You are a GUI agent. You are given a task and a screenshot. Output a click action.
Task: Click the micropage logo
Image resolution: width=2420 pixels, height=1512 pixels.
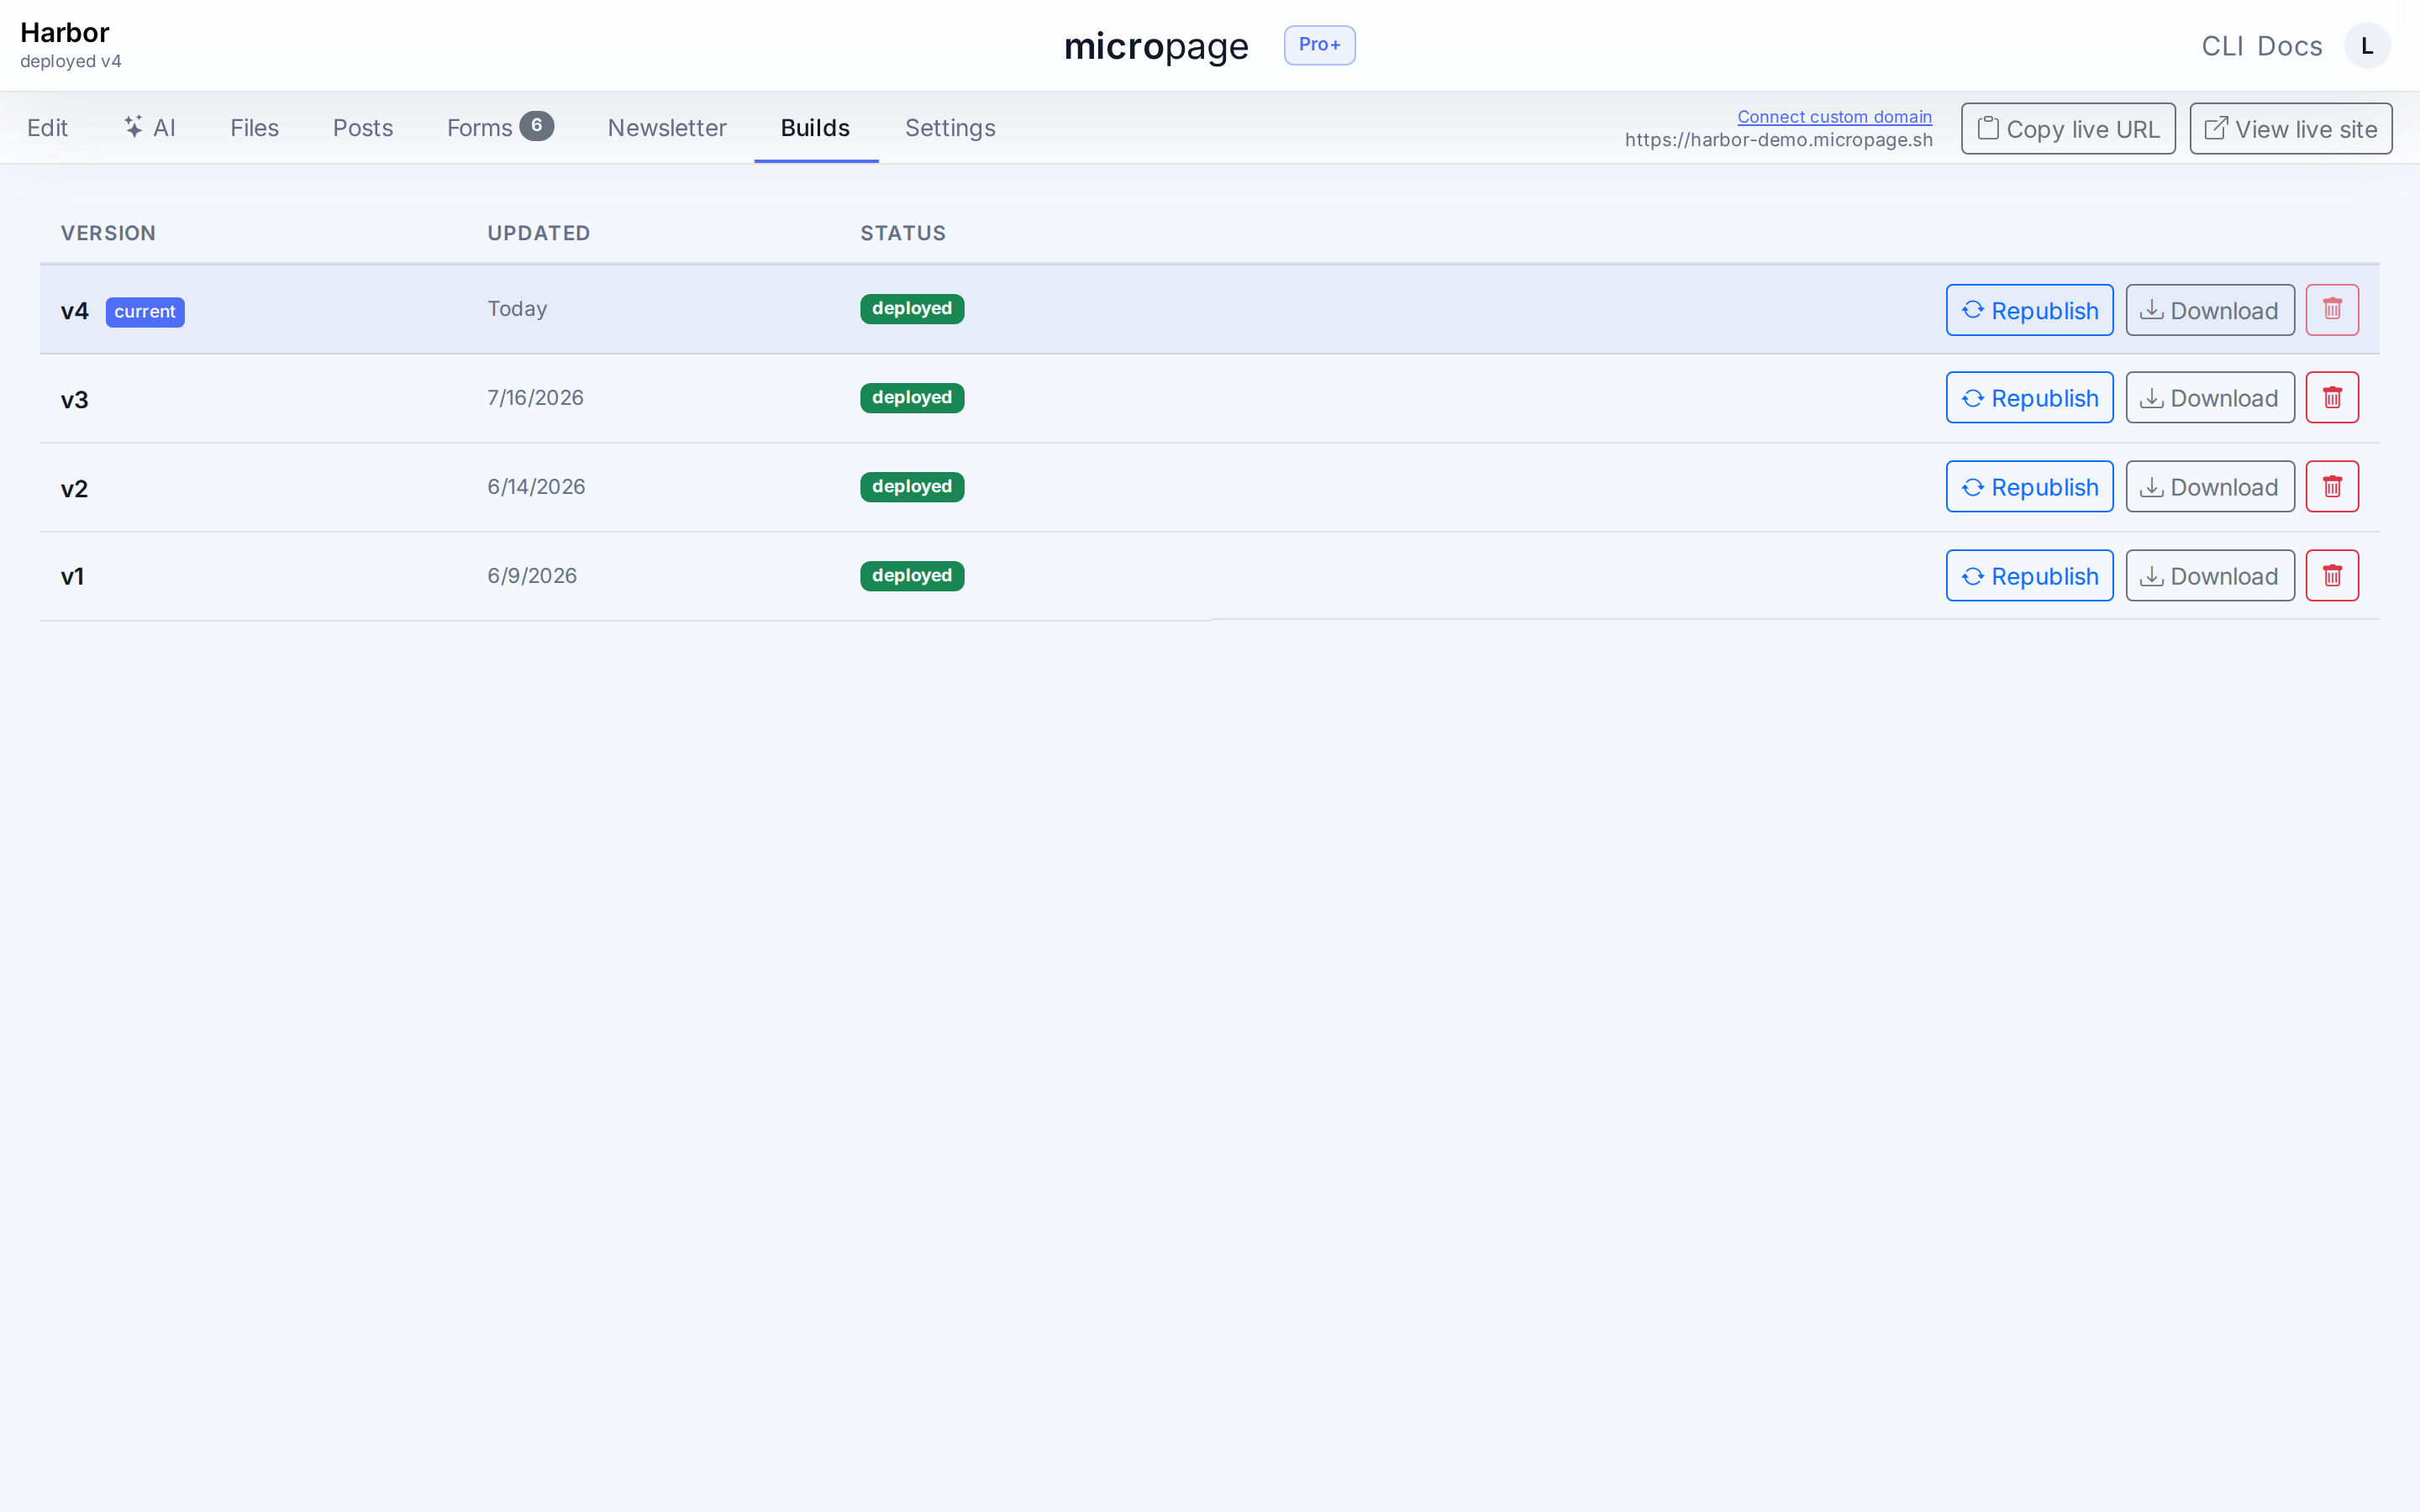1156,46
